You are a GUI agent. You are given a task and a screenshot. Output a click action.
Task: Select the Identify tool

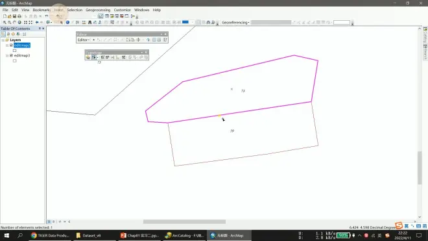click(67, 23)
